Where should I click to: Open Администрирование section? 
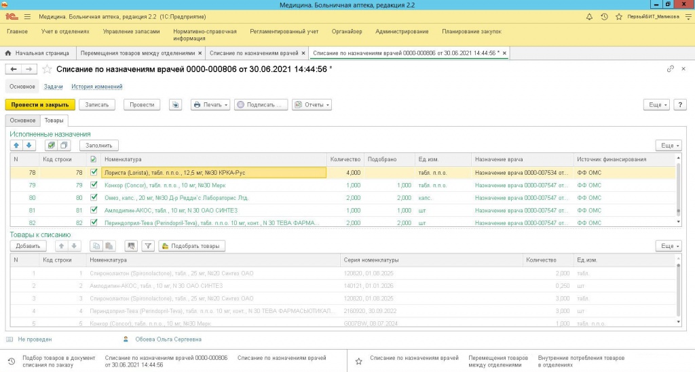pos(402,31)
